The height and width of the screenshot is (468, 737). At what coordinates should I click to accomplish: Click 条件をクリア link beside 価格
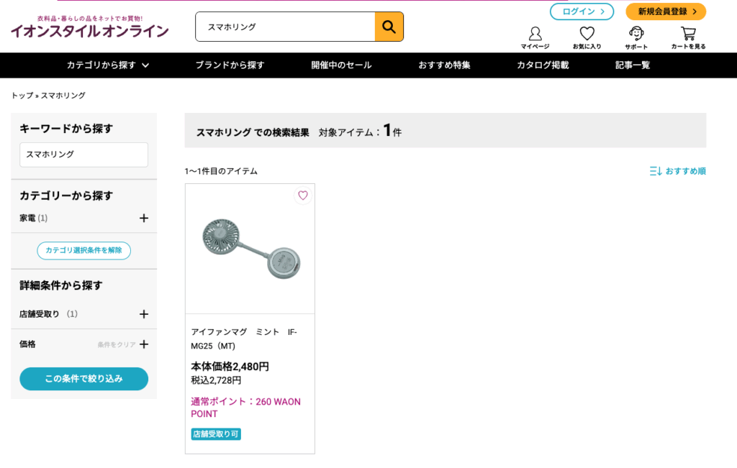coord(117,344)
